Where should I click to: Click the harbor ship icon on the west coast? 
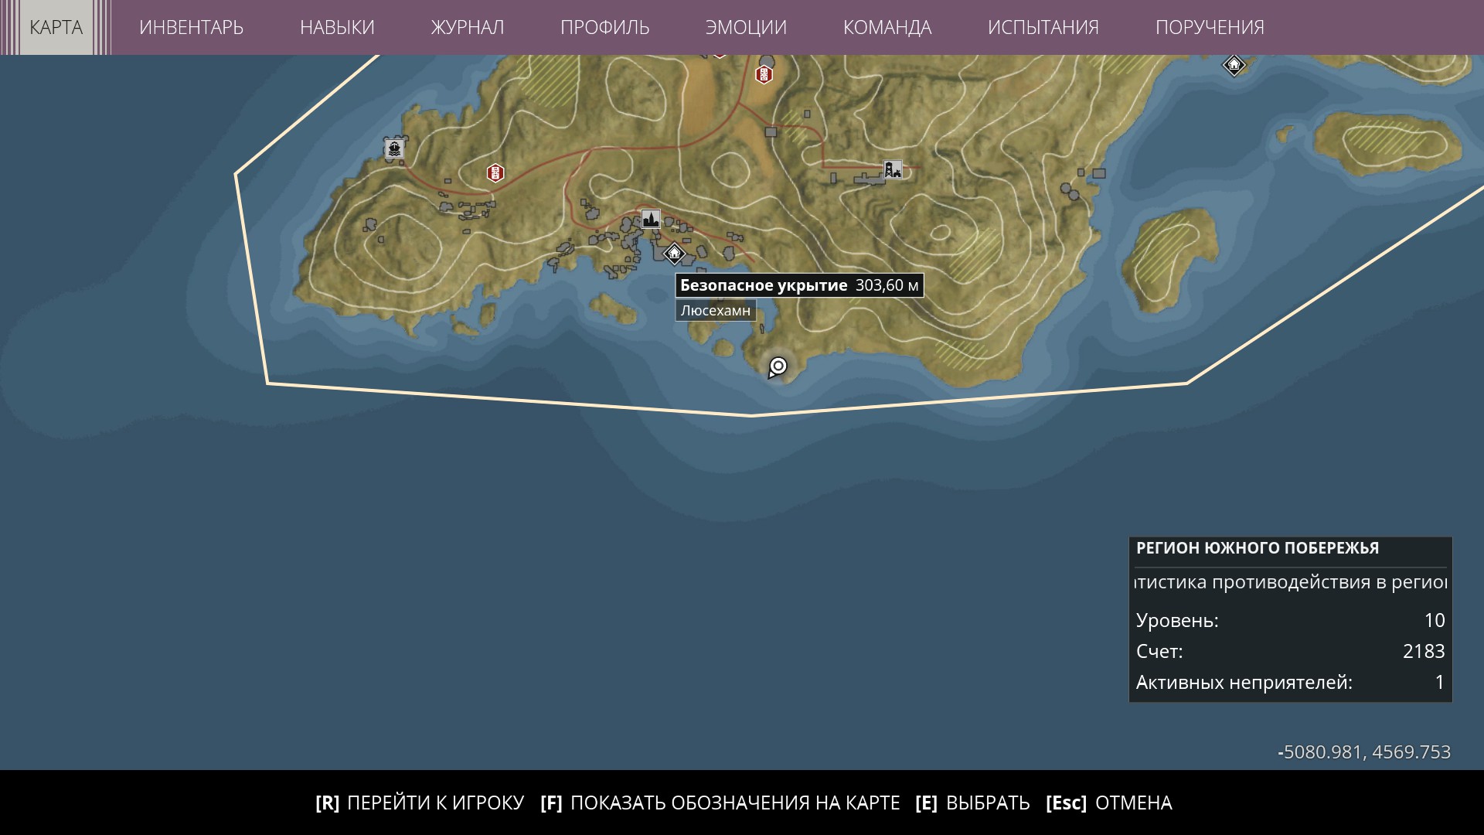click(395, 148)
